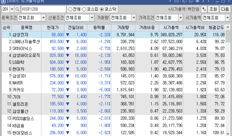Select the 기아 row name

(x=17, y=97)
